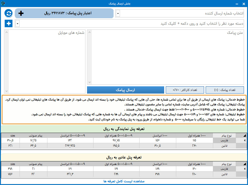Click sim header in normal tariff table
This screenshot has width=248, height=185.
[x=10, y=164]
